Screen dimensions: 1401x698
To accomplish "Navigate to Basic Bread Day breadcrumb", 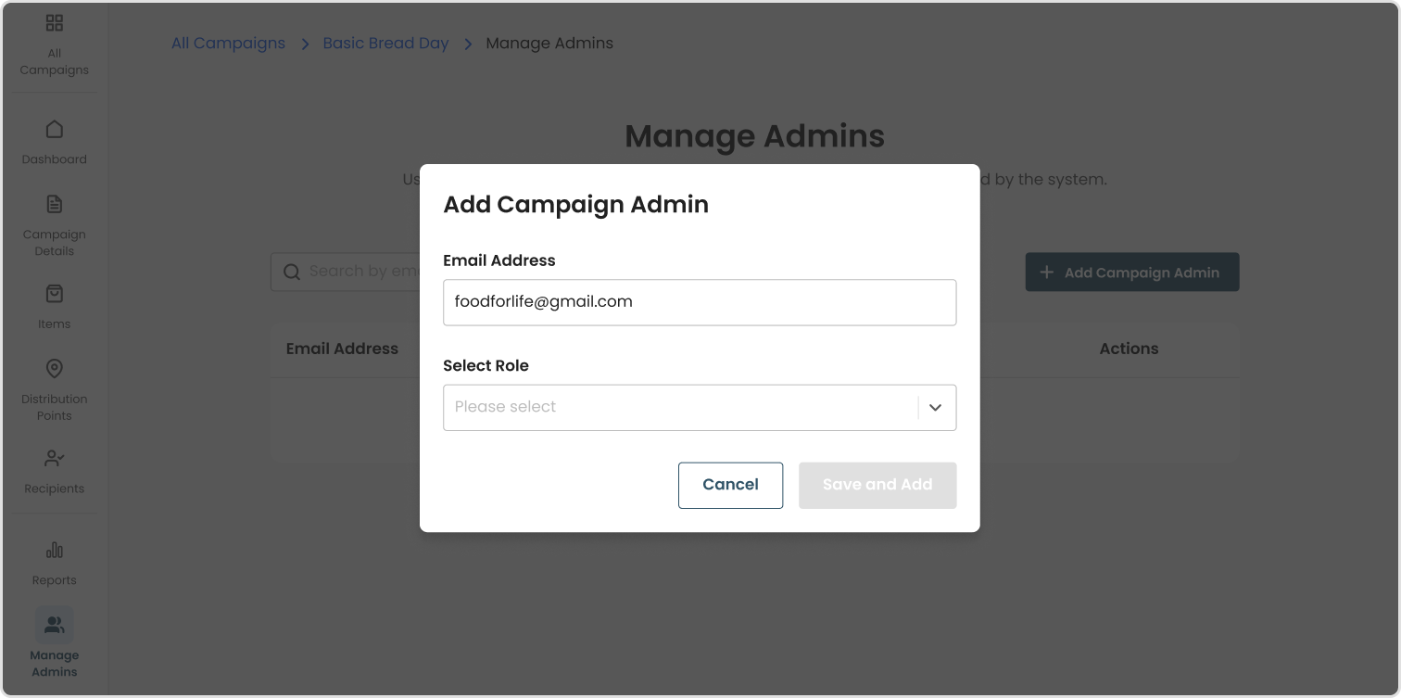I will coord(385,44).
